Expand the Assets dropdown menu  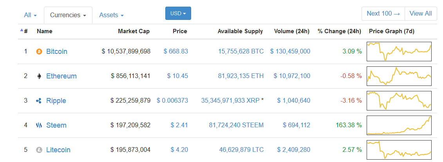(111, 15)
